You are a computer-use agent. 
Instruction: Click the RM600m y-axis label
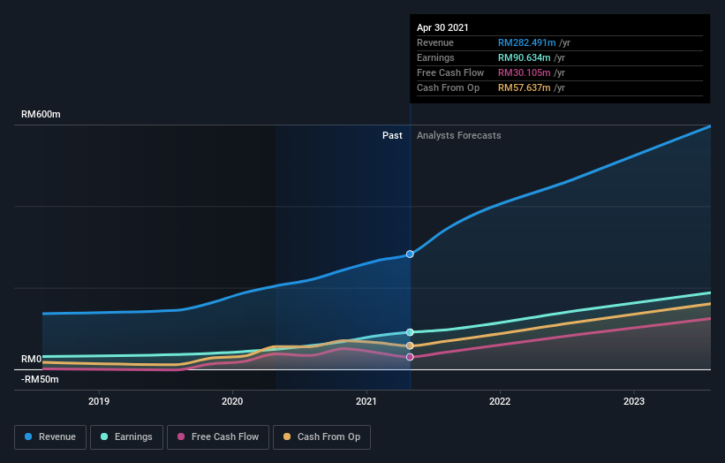coord(41,114)
